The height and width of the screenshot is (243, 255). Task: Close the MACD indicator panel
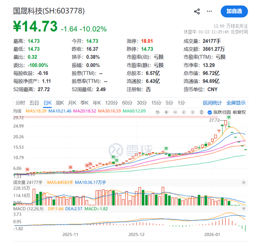(243, 209)
